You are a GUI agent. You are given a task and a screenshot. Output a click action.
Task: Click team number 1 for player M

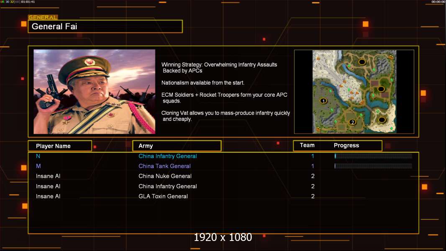click(x=313, y=166)
